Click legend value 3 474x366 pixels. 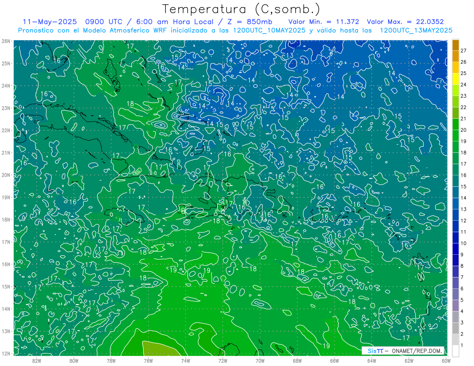tap(462, 323)
